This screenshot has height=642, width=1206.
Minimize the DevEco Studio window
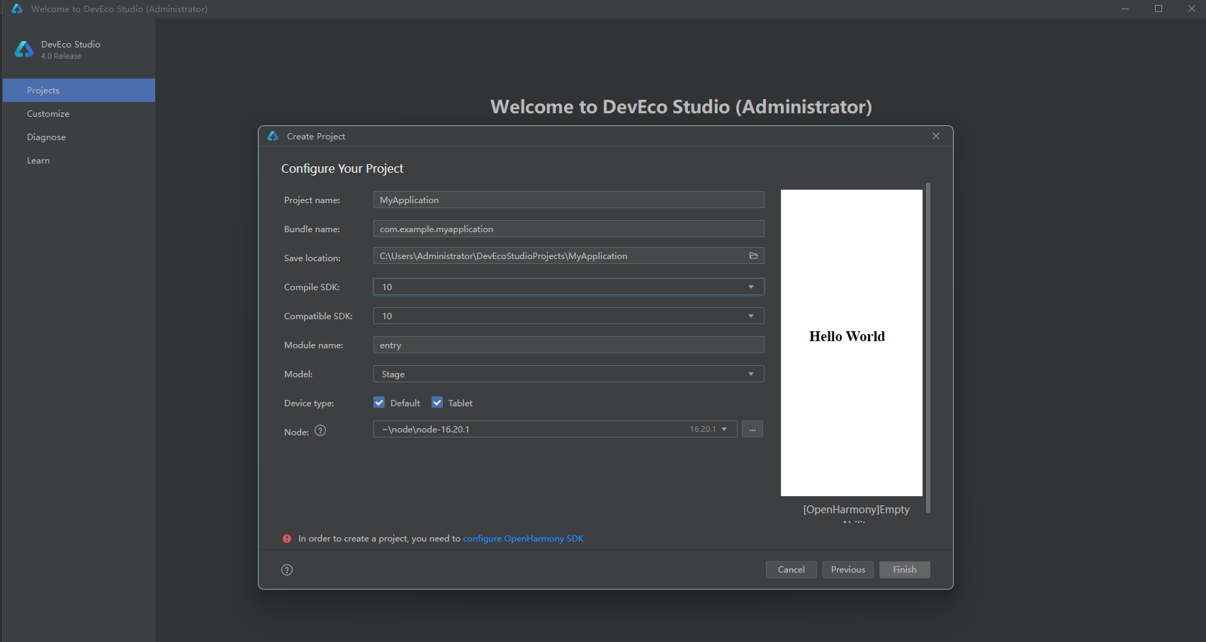pos(1125,9)
